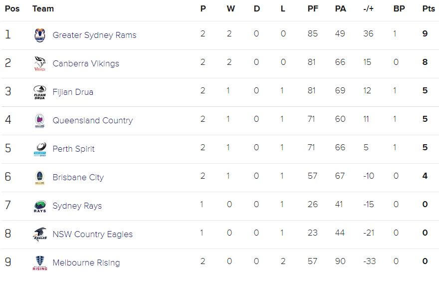Click the BP column header
This screenshot has width=439, height=282.
[399, 8]
